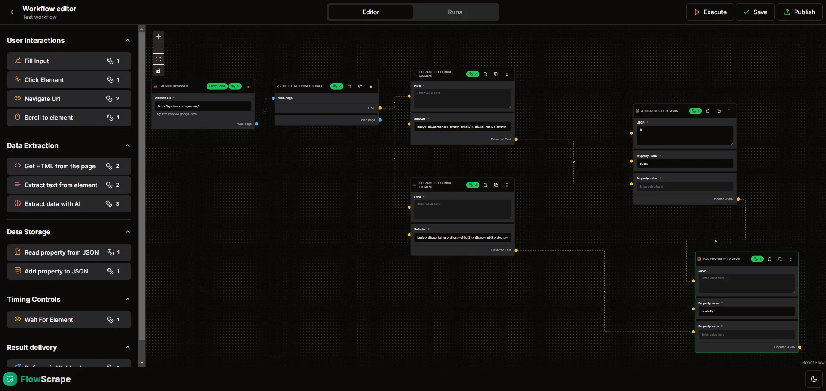This screenshot has height=391, width=826.
Task: Collapse the Timing Controls section
Action: tap(128, 299)
